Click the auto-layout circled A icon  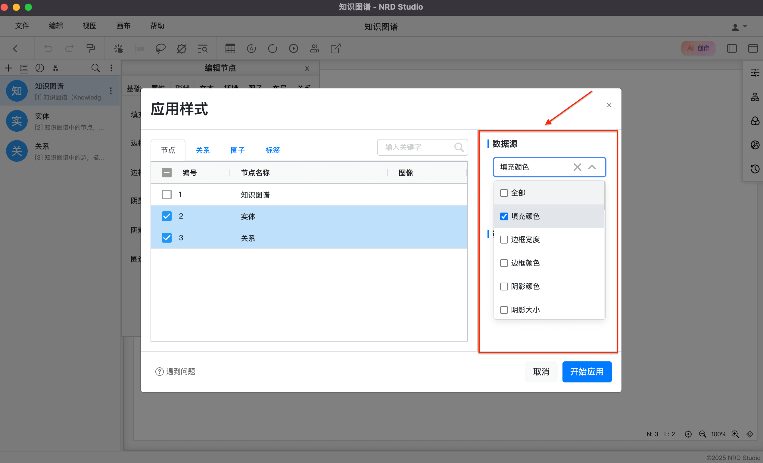click(251, 49)
